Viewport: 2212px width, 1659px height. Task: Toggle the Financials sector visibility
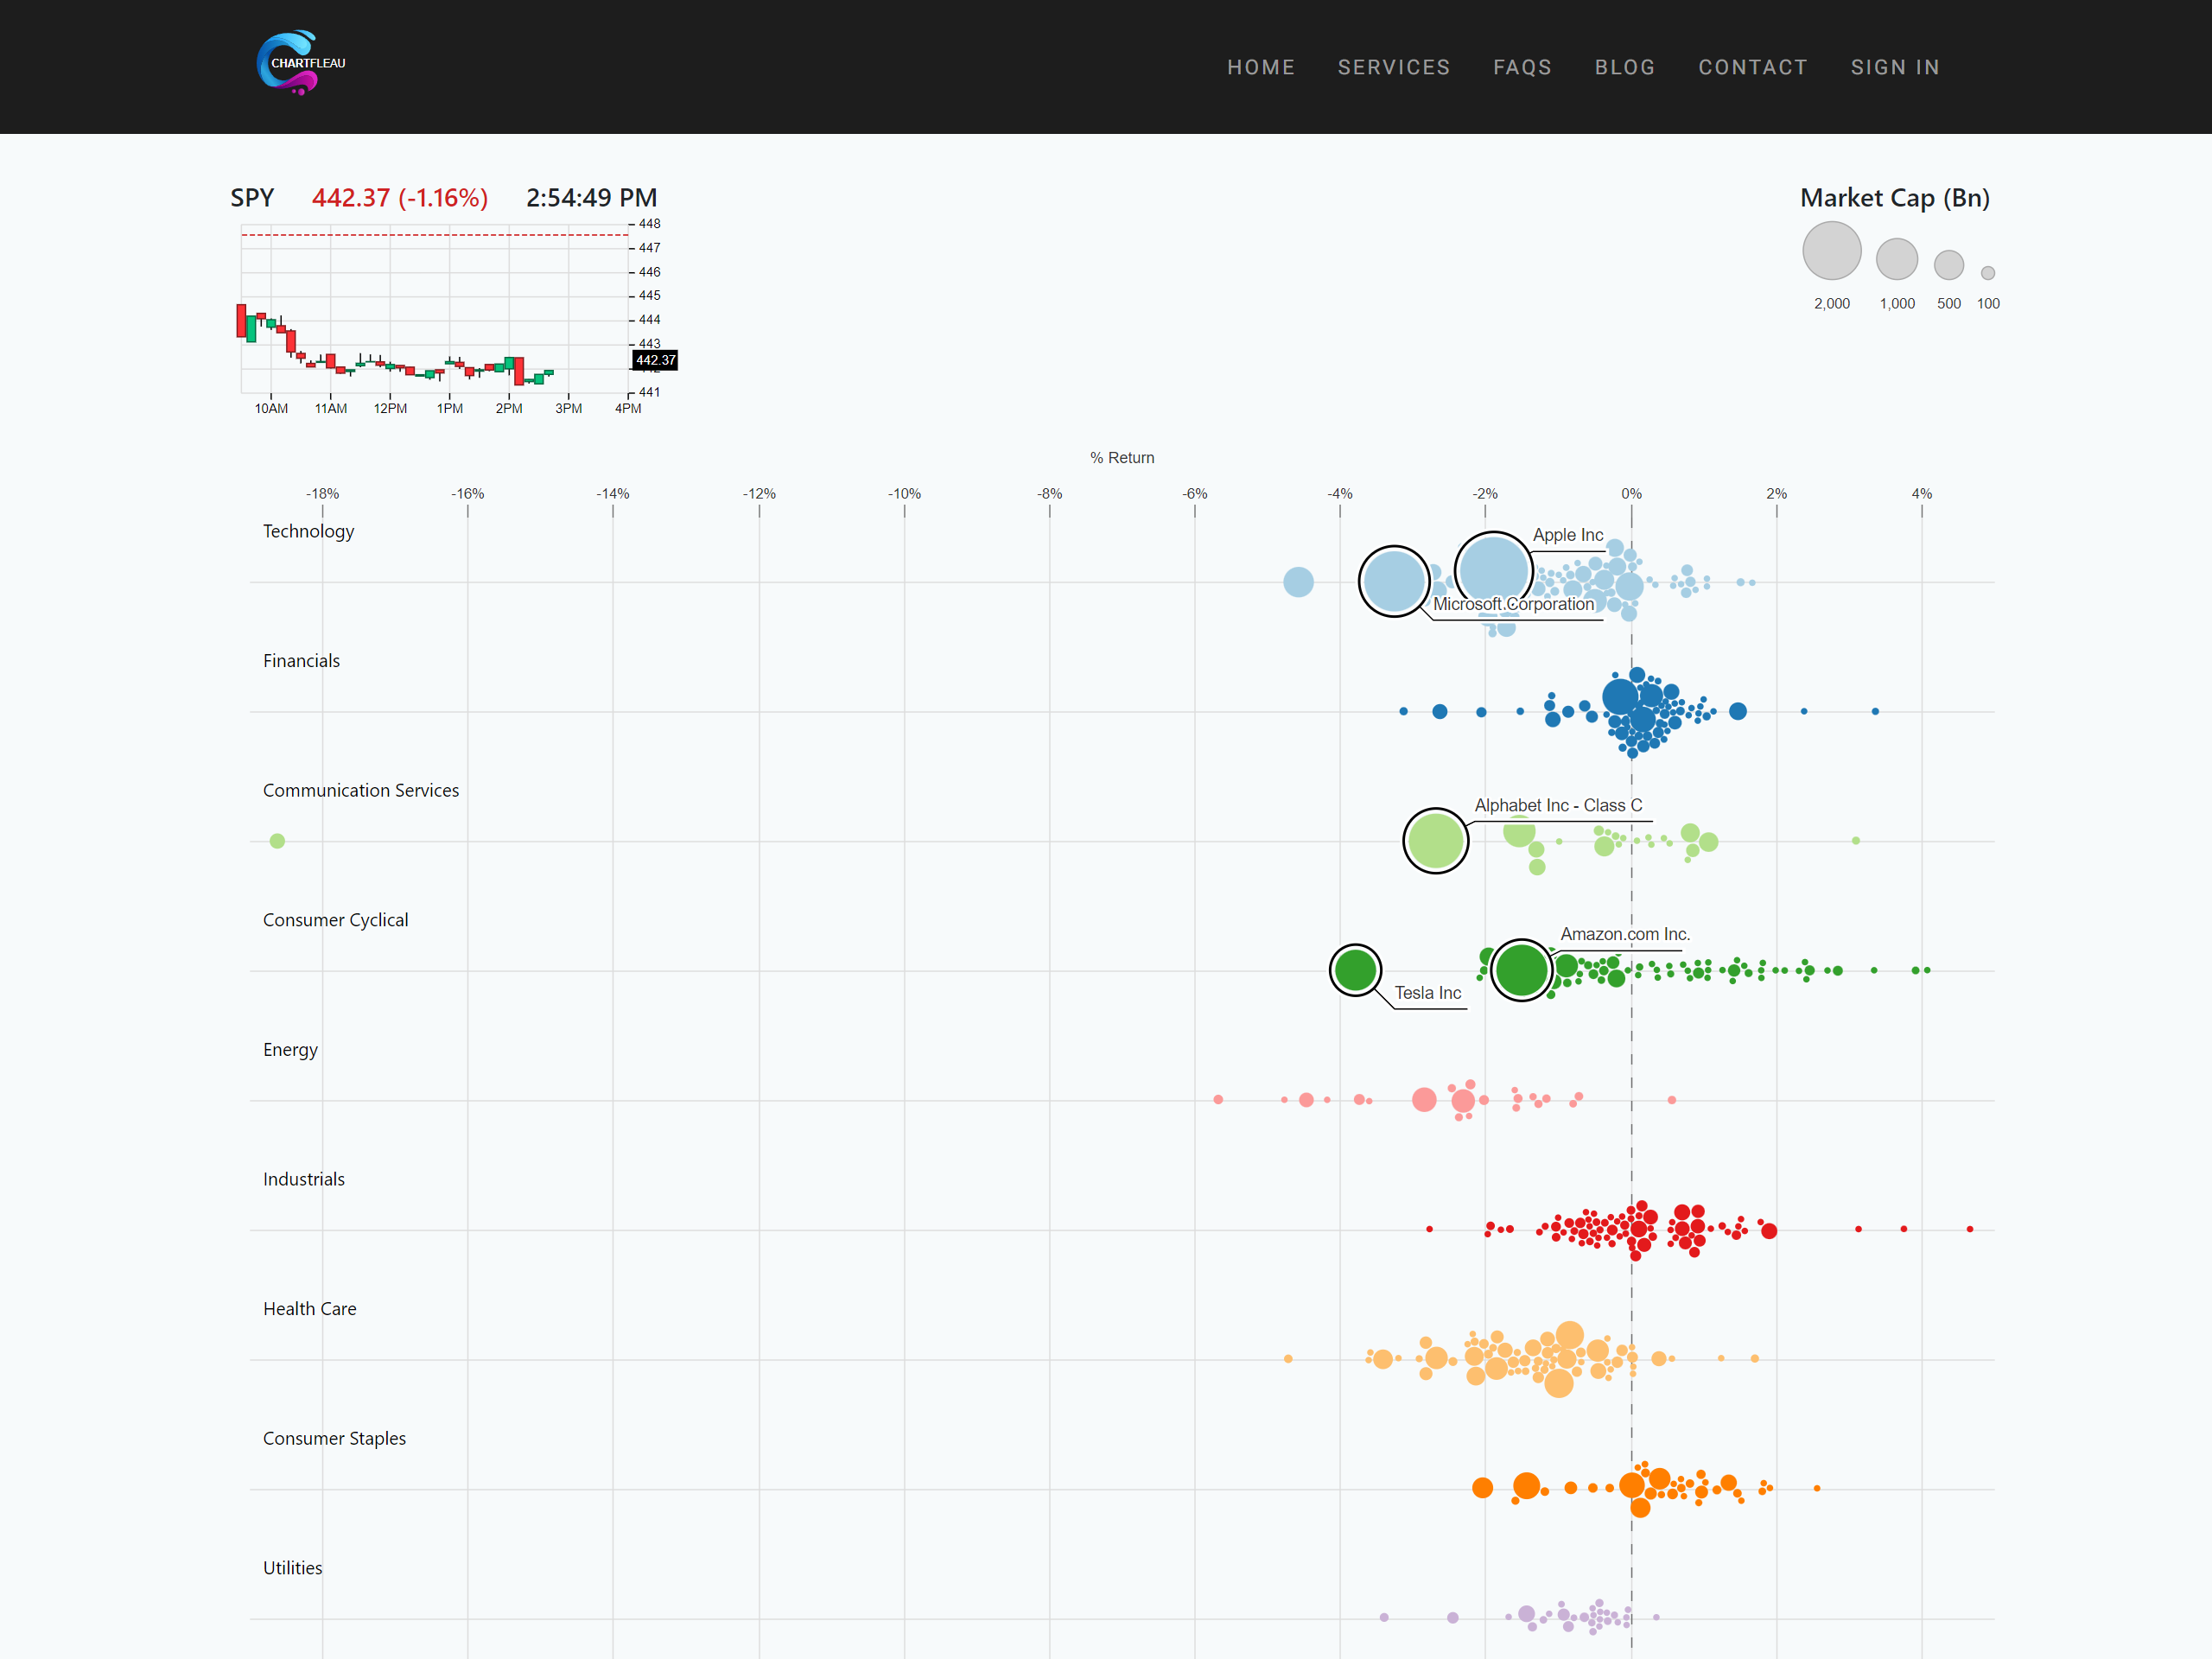[301, 660]
